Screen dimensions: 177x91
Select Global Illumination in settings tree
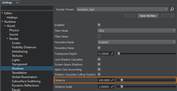point(24,77)
